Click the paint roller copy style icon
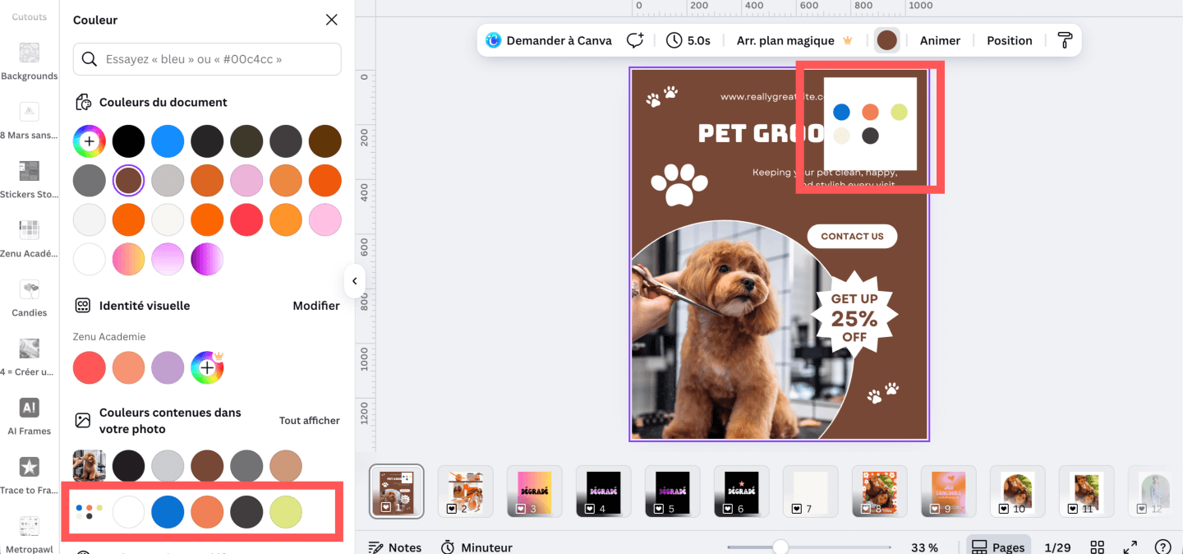The image size is (1183, 554). (1065, 40)
